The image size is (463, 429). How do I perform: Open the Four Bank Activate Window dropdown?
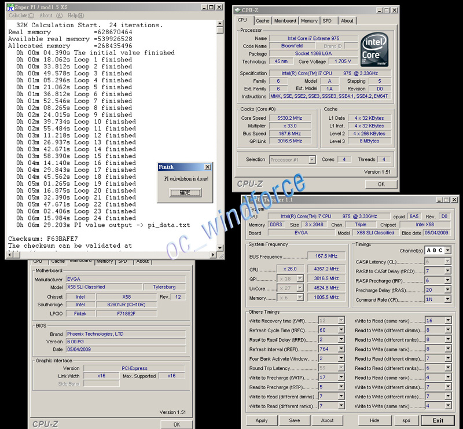341,358
